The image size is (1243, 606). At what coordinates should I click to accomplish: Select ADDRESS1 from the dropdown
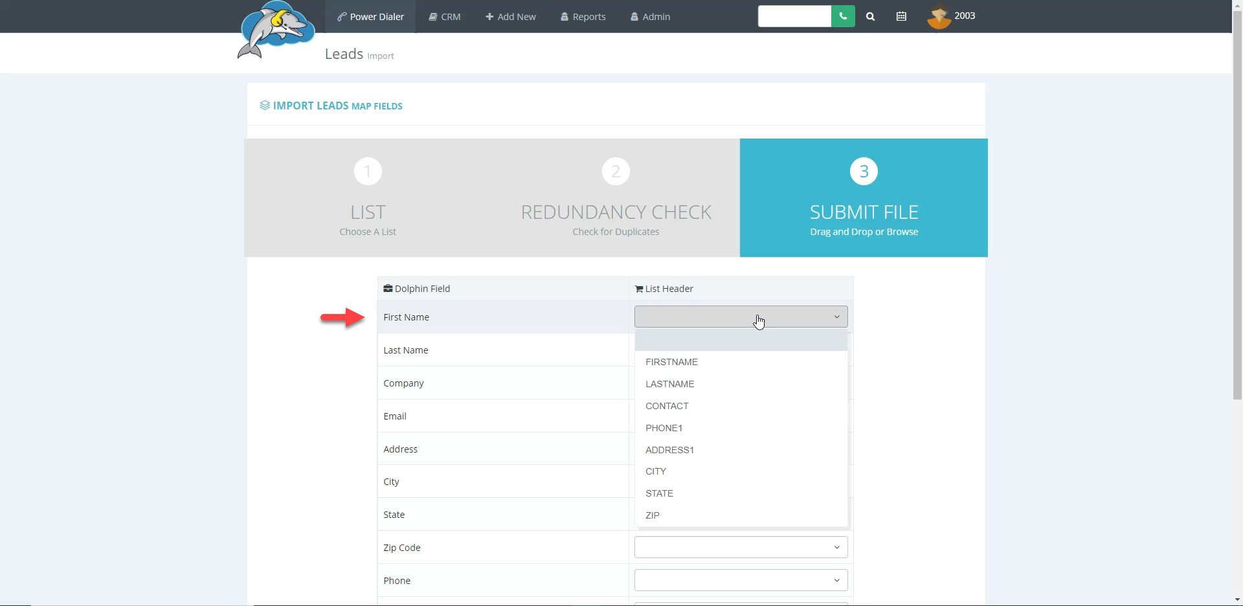pos(741,450)
